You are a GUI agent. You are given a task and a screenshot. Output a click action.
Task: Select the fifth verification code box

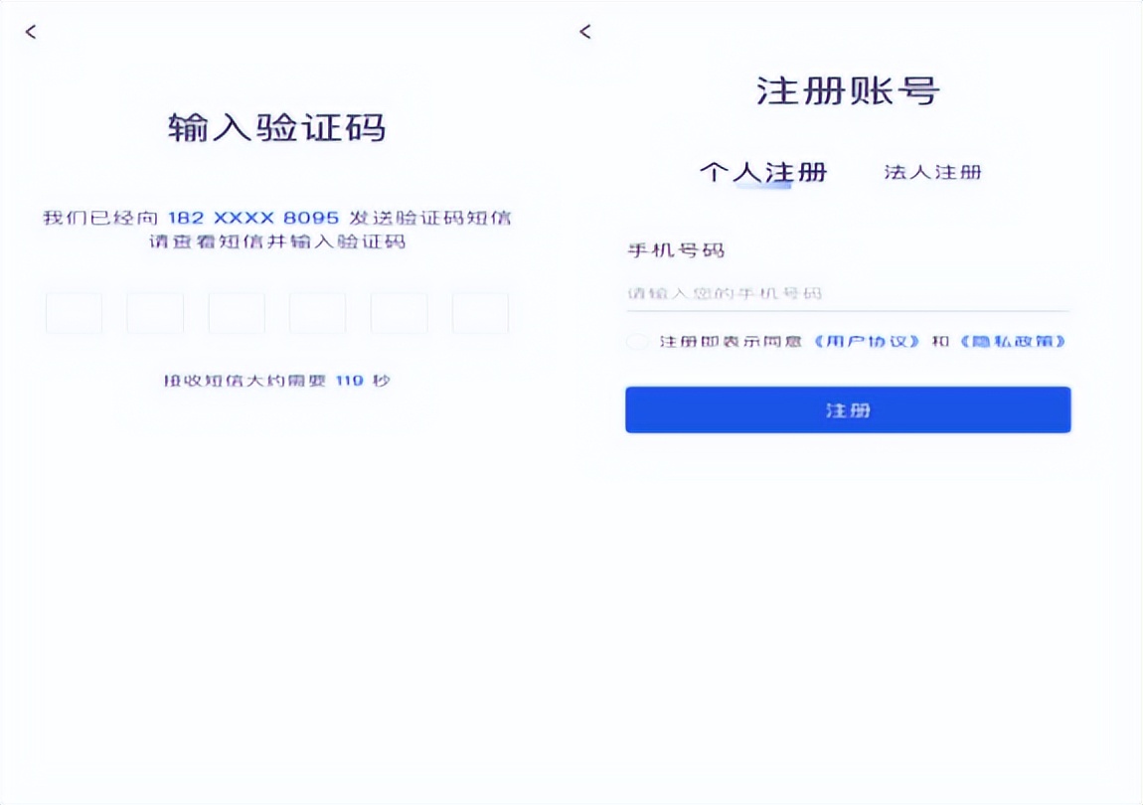click(x=399, y=313)
